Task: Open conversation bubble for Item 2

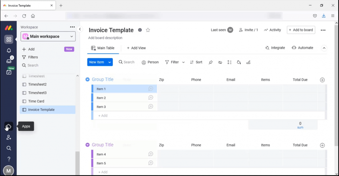Action: (x=151, y=98)
